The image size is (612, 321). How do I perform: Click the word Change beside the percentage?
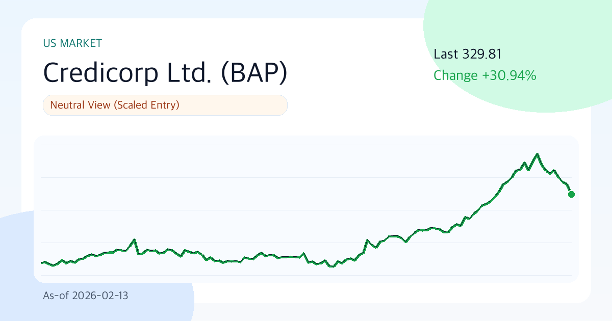pos(456,76)
